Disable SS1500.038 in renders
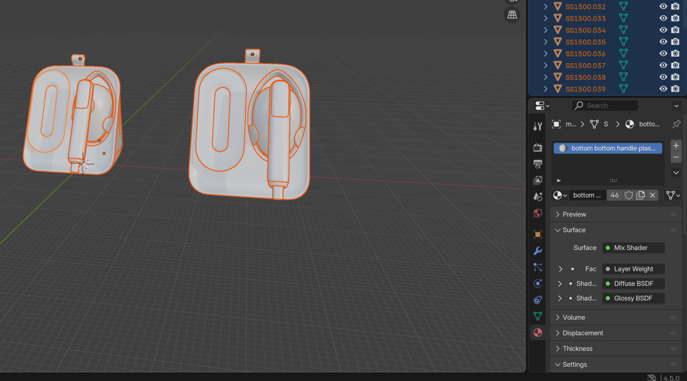The width and height of the screenshot is (687, 381). pos(676,77)
